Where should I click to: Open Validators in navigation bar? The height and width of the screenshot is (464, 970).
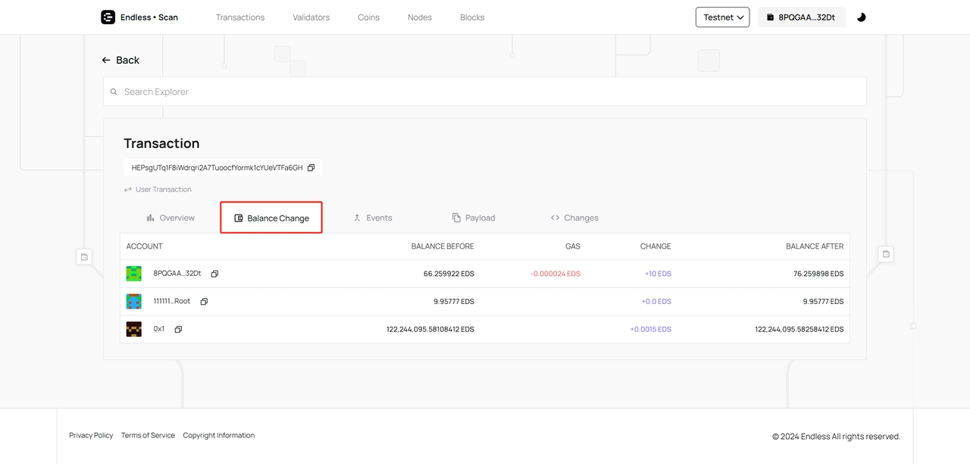pyautogui.click(x=311, y=17)
